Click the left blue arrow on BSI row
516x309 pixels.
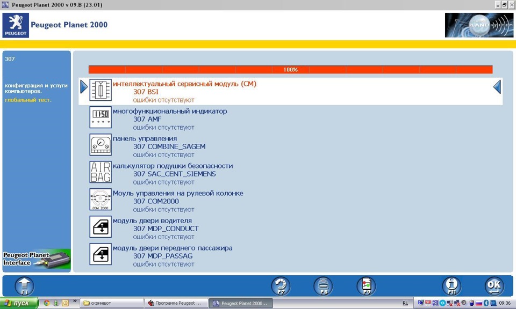[x=84, y=87]
